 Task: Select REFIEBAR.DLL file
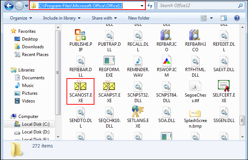pos(80,66)
